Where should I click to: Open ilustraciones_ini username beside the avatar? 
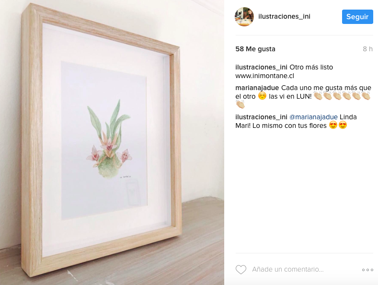(284, 16)
